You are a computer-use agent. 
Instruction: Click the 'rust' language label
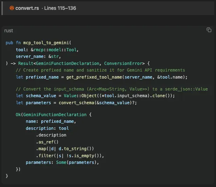[x=8, y=31]
